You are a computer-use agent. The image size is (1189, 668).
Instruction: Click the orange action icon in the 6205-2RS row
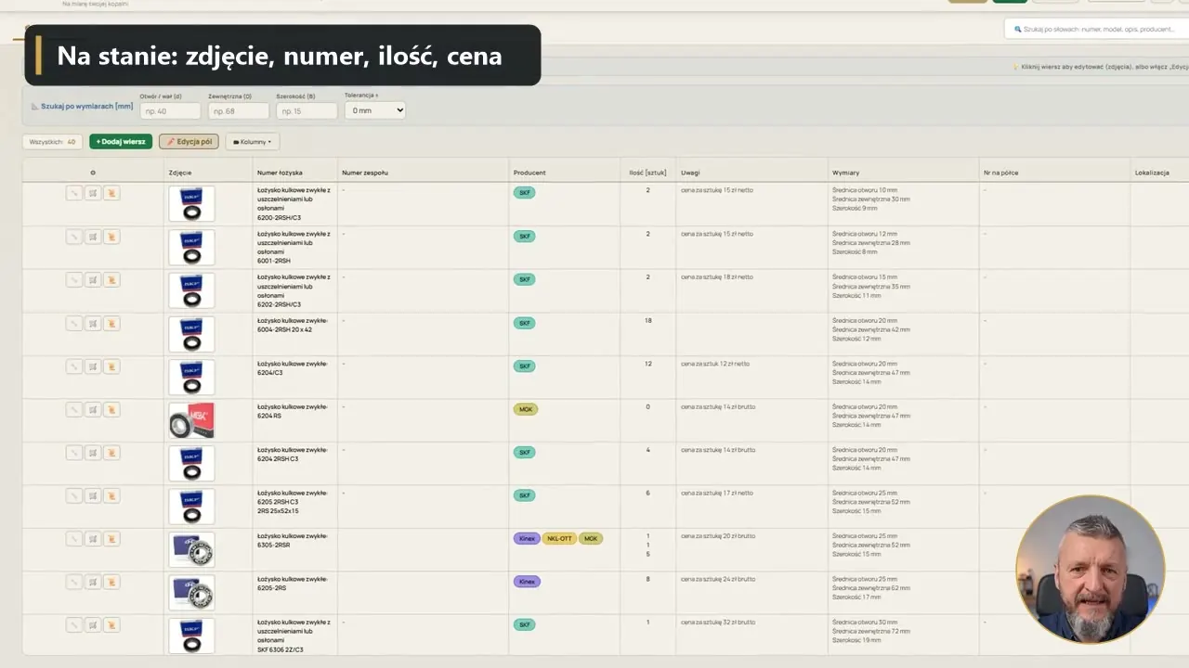pyautogui.click(x=111, y=582)
